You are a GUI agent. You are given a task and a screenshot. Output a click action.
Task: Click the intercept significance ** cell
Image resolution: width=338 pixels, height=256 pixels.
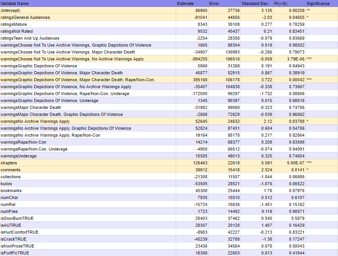322,10
